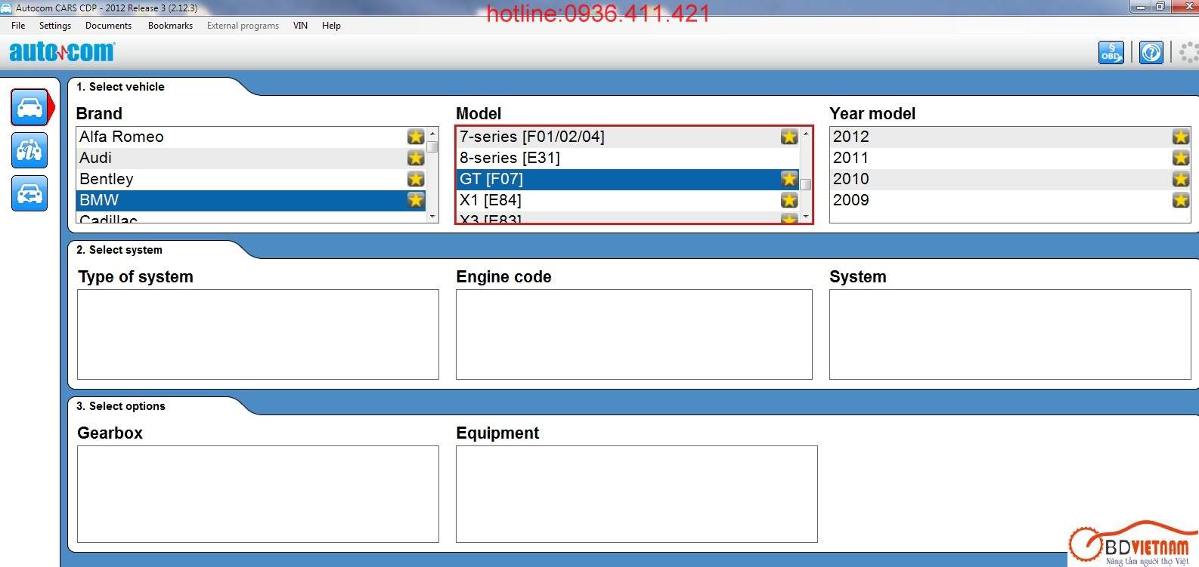Click the empty Engine code list
Viewport: 1199px width, 567px height.
point(634,334)
